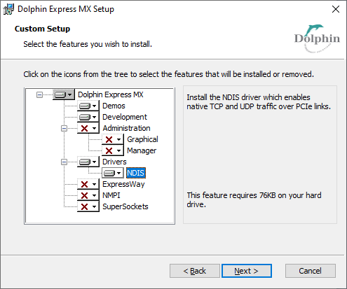Open the Dolphin Express MX feature install dropdown
This screenshot has width=347, height=289.
click(x=64, y=94)
